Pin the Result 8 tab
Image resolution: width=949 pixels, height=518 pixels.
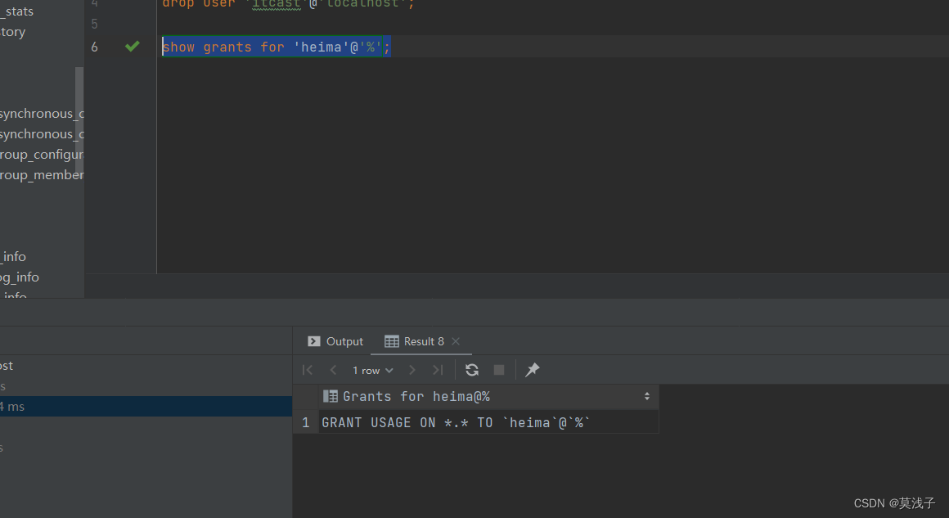pyautogui.click(x=532, y=370)
